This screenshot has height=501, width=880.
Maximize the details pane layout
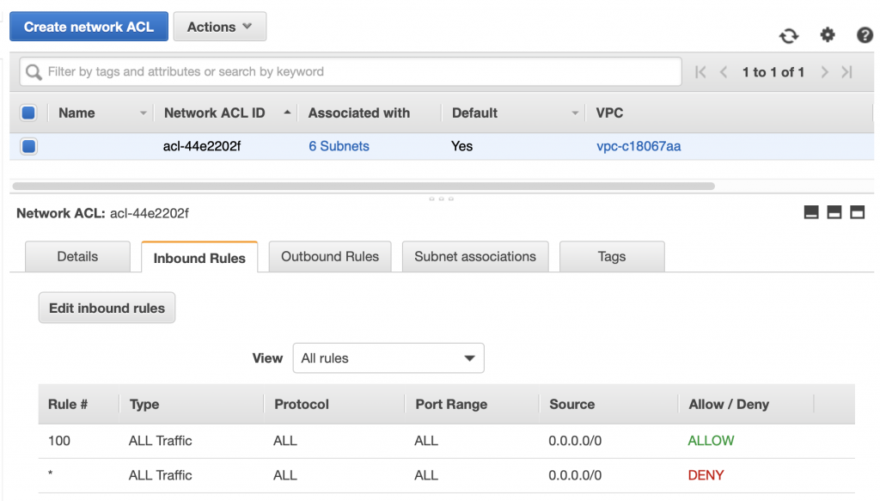pyautogui.click(x=857, y=212)
